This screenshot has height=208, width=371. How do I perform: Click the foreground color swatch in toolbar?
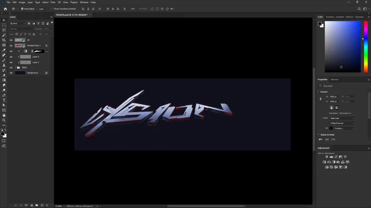3,134
